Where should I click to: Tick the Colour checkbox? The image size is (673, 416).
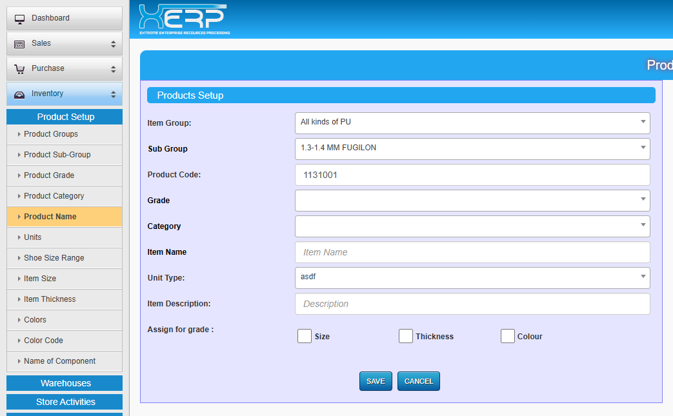[507, 336]
